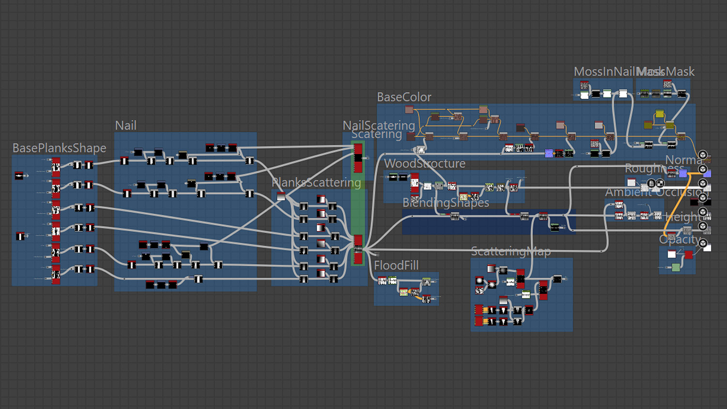Select the black node in the MossMask frame
This screenshot has width=727, height=409.
click(682, 94)
